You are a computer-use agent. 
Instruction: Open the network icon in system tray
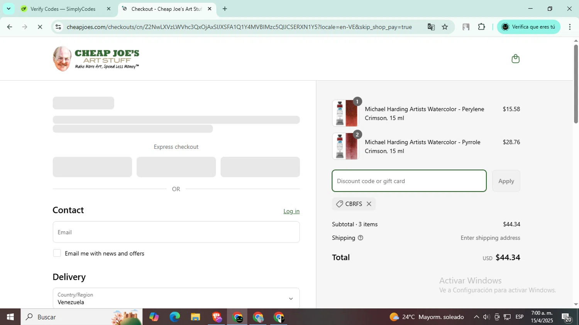point(507,317)
